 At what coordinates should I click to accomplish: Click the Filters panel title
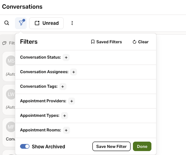coord(29,42)
